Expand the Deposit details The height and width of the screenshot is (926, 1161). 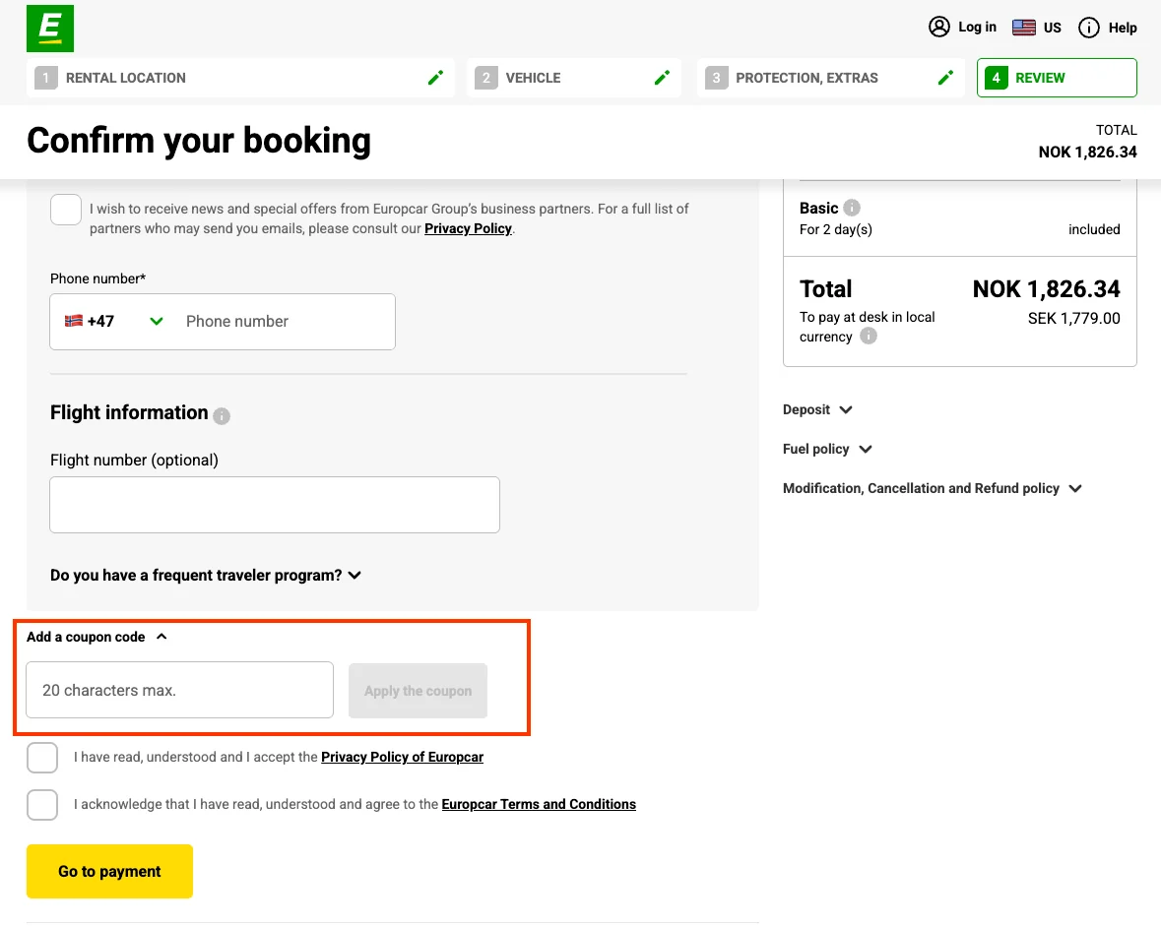coord(817,409)
